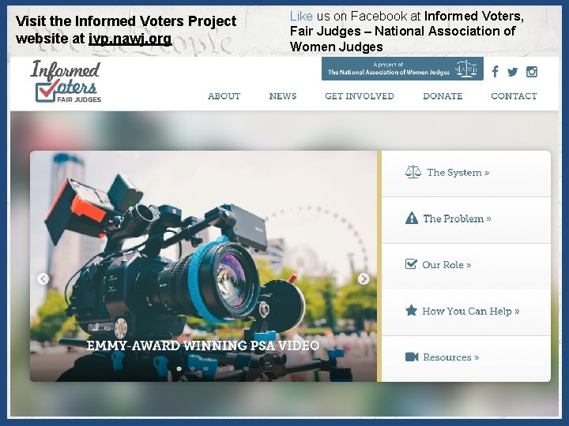Open Our Role » link
The image size is (569, 426).
447,265
